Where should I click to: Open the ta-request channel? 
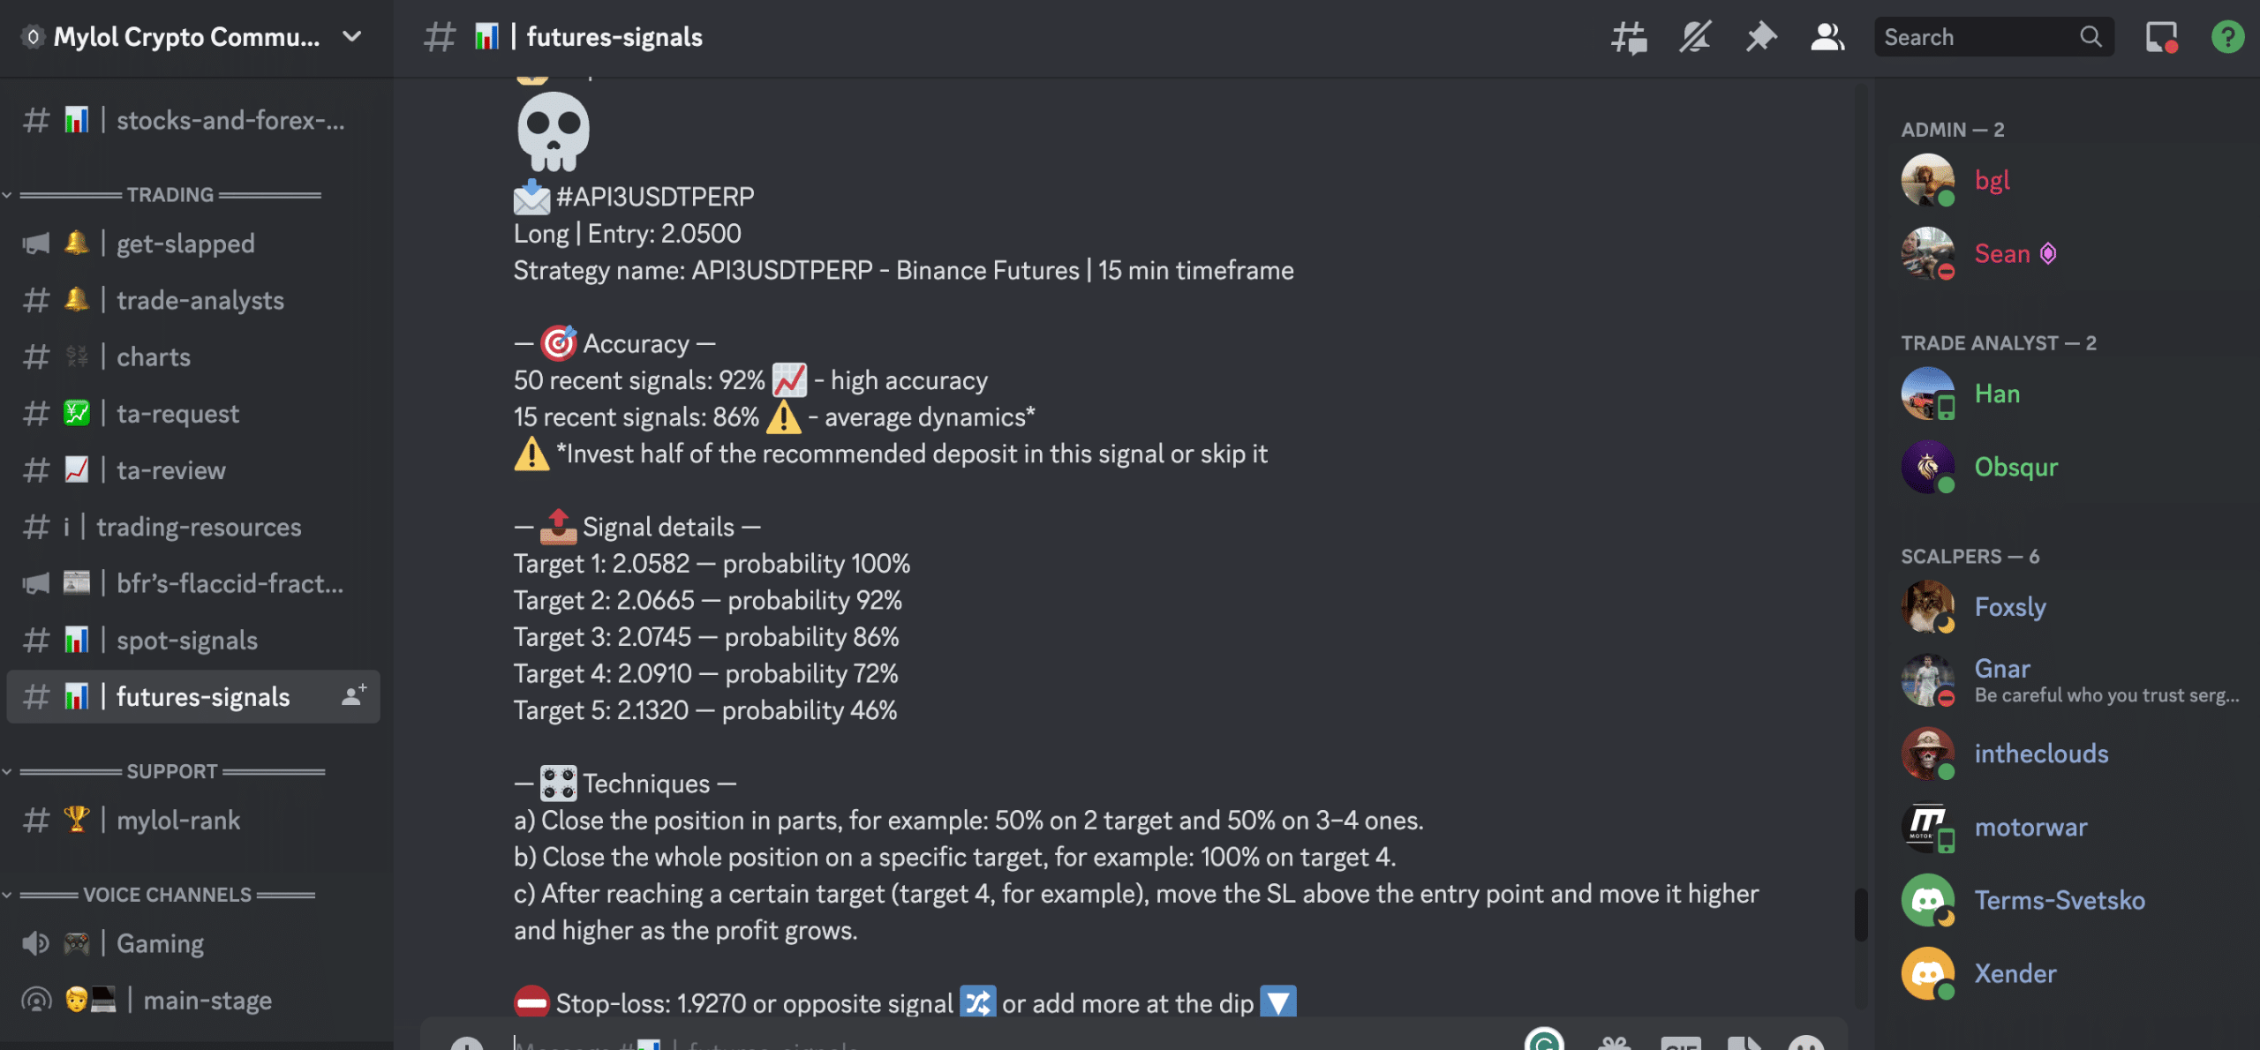[177, 412]
